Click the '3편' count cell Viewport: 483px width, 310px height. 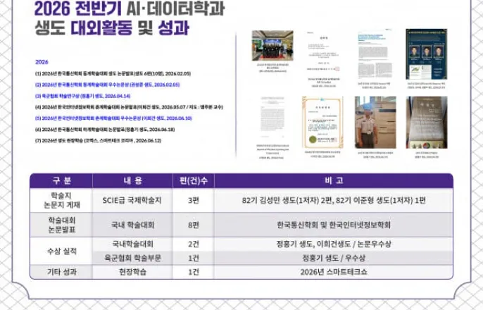coord(194,200)
